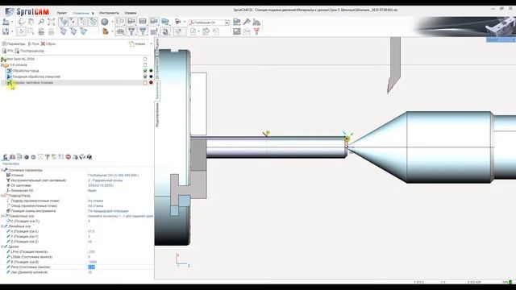This screenshot has height=290, width=516.
Task: Click the gray sphere shading icon
Action: (105, 22)
